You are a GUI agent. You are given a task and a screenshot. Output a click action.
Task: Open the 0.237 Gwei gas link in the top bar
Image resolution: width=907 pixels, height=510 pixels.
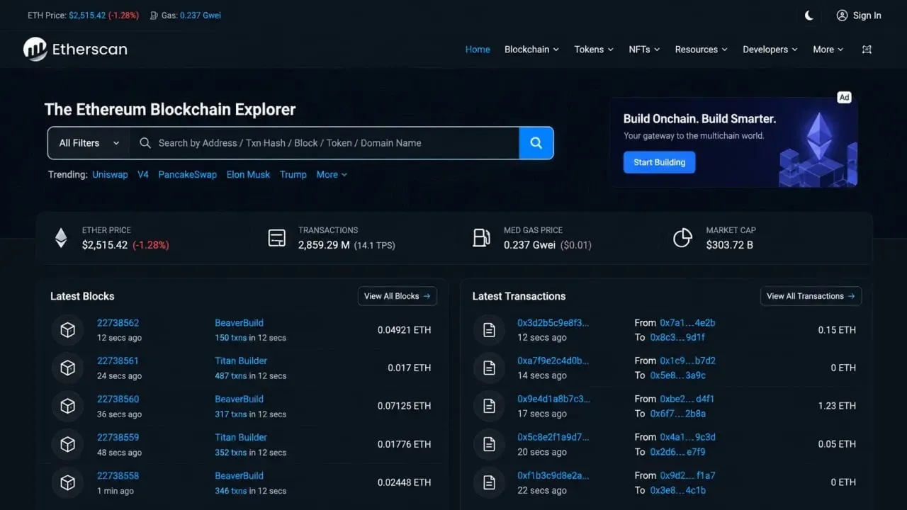coord(201,15)
